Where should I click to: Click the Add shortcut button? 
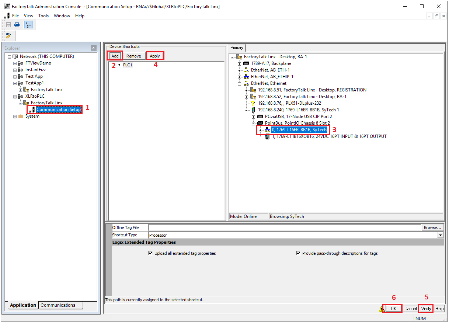tap(115, 56)
